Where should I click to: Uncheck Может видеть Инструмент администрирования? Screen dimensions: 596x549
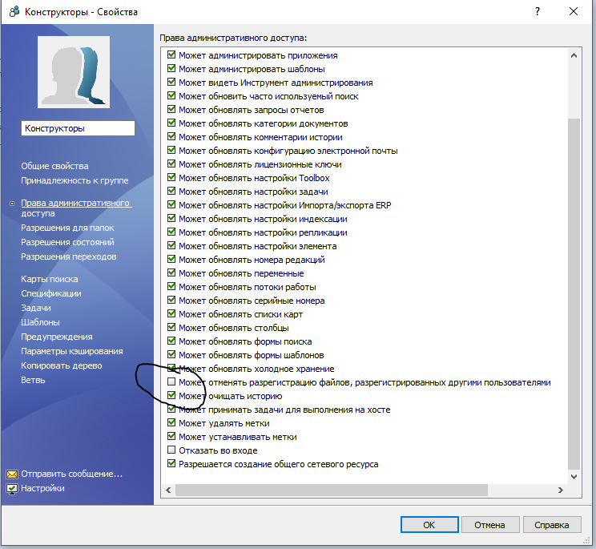(x=171, y=82)
